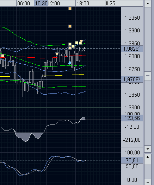Click the down-triangle marker at the chart high
Viewport: 154px width, 185px height.
(81, 41)
